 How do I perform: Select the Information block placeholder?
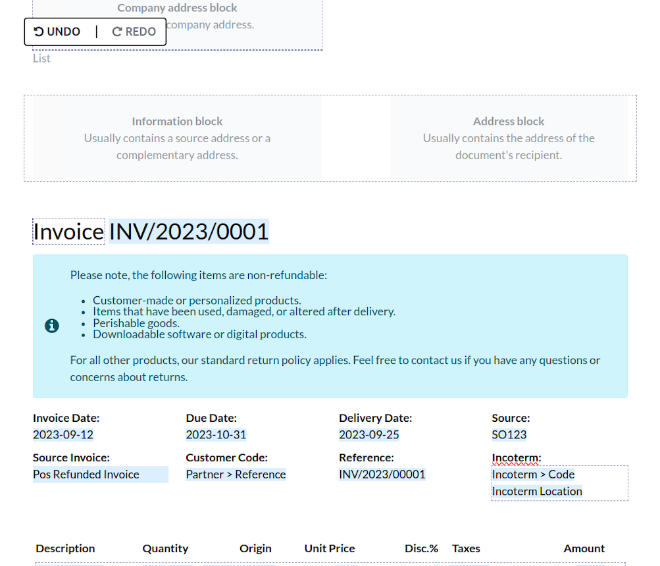coord(177,138)
